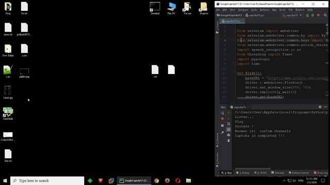The height and width of the screenshot is (185, 330).
Task: Click the captchaV3.py breadcrumb in navigation bar
Action: tap(255, 15)
